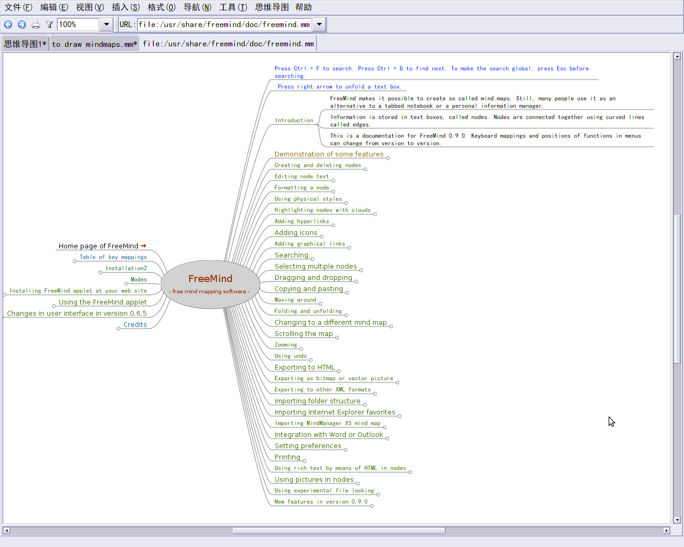Click the horizontal scrollbar right arrow

coord(666,530)
